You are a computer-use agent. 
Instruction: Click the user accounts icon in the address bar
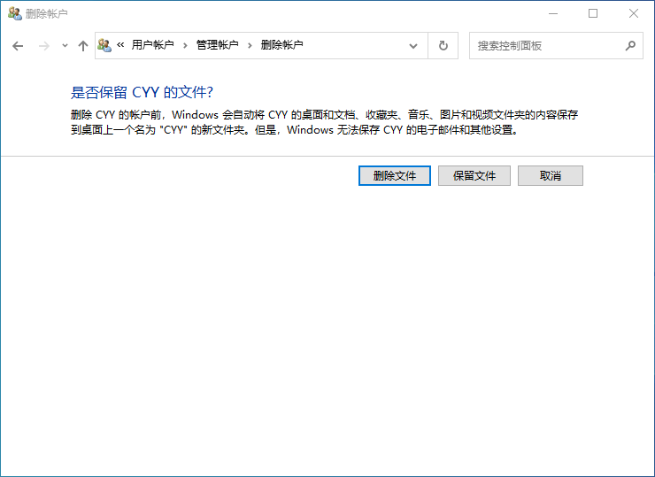(x=105, y=45)
